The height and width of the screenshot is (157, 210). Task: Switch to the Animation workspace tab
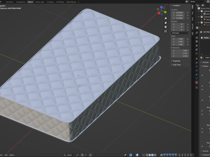(10, 2)
